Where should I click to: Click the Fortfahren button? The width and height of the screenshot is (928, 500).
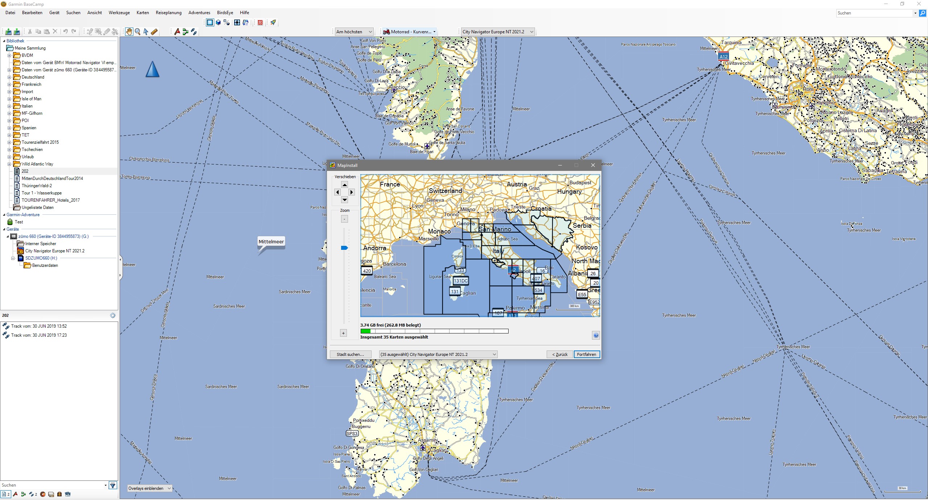(586, 354)
